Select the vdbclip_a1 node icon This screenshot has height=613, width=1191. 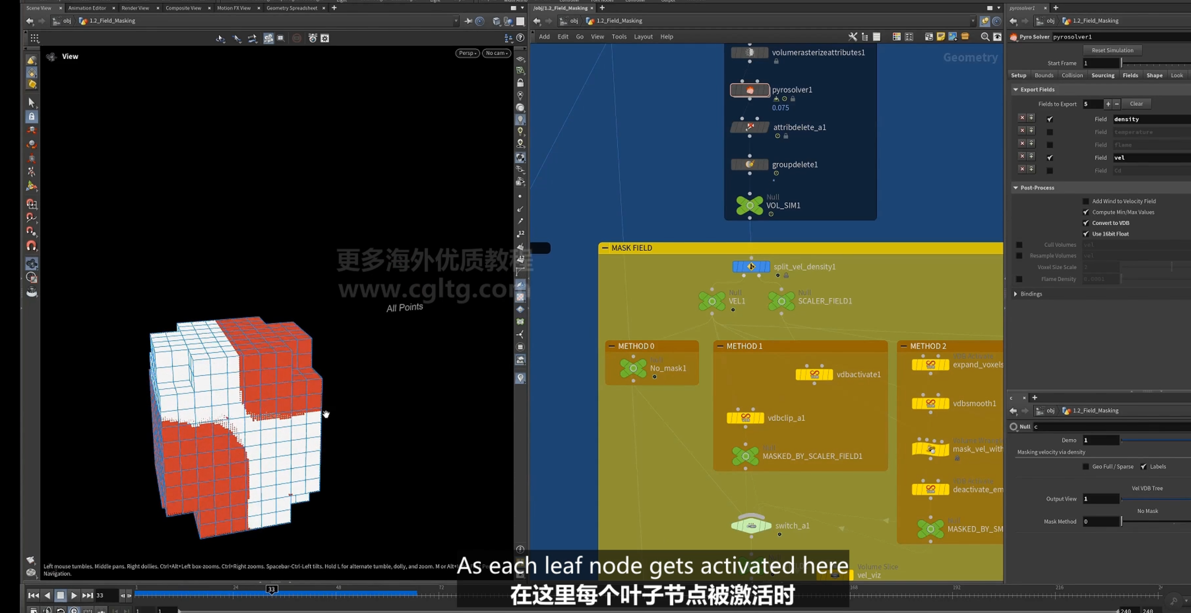click(745, 418)
